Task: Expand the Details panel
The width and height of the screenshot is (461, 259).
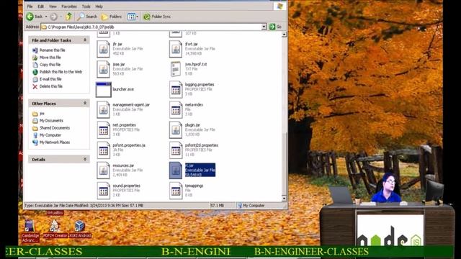Action: [x=85, y=159]
